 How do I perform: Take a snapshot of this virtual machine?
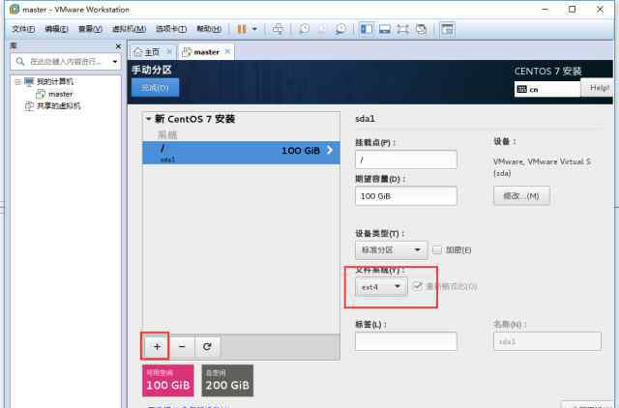tap(304, 29)
